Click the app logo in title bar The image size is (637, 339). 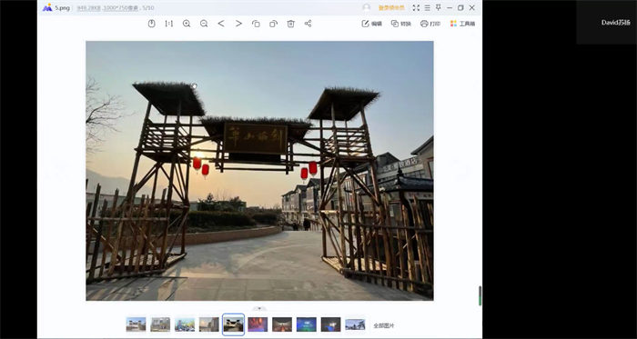tap(47, 7)
